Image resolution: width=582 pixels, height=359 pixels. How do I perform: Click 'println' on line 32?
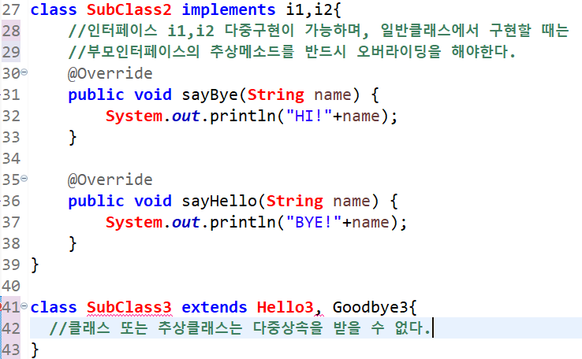click(x=243, y=117)
